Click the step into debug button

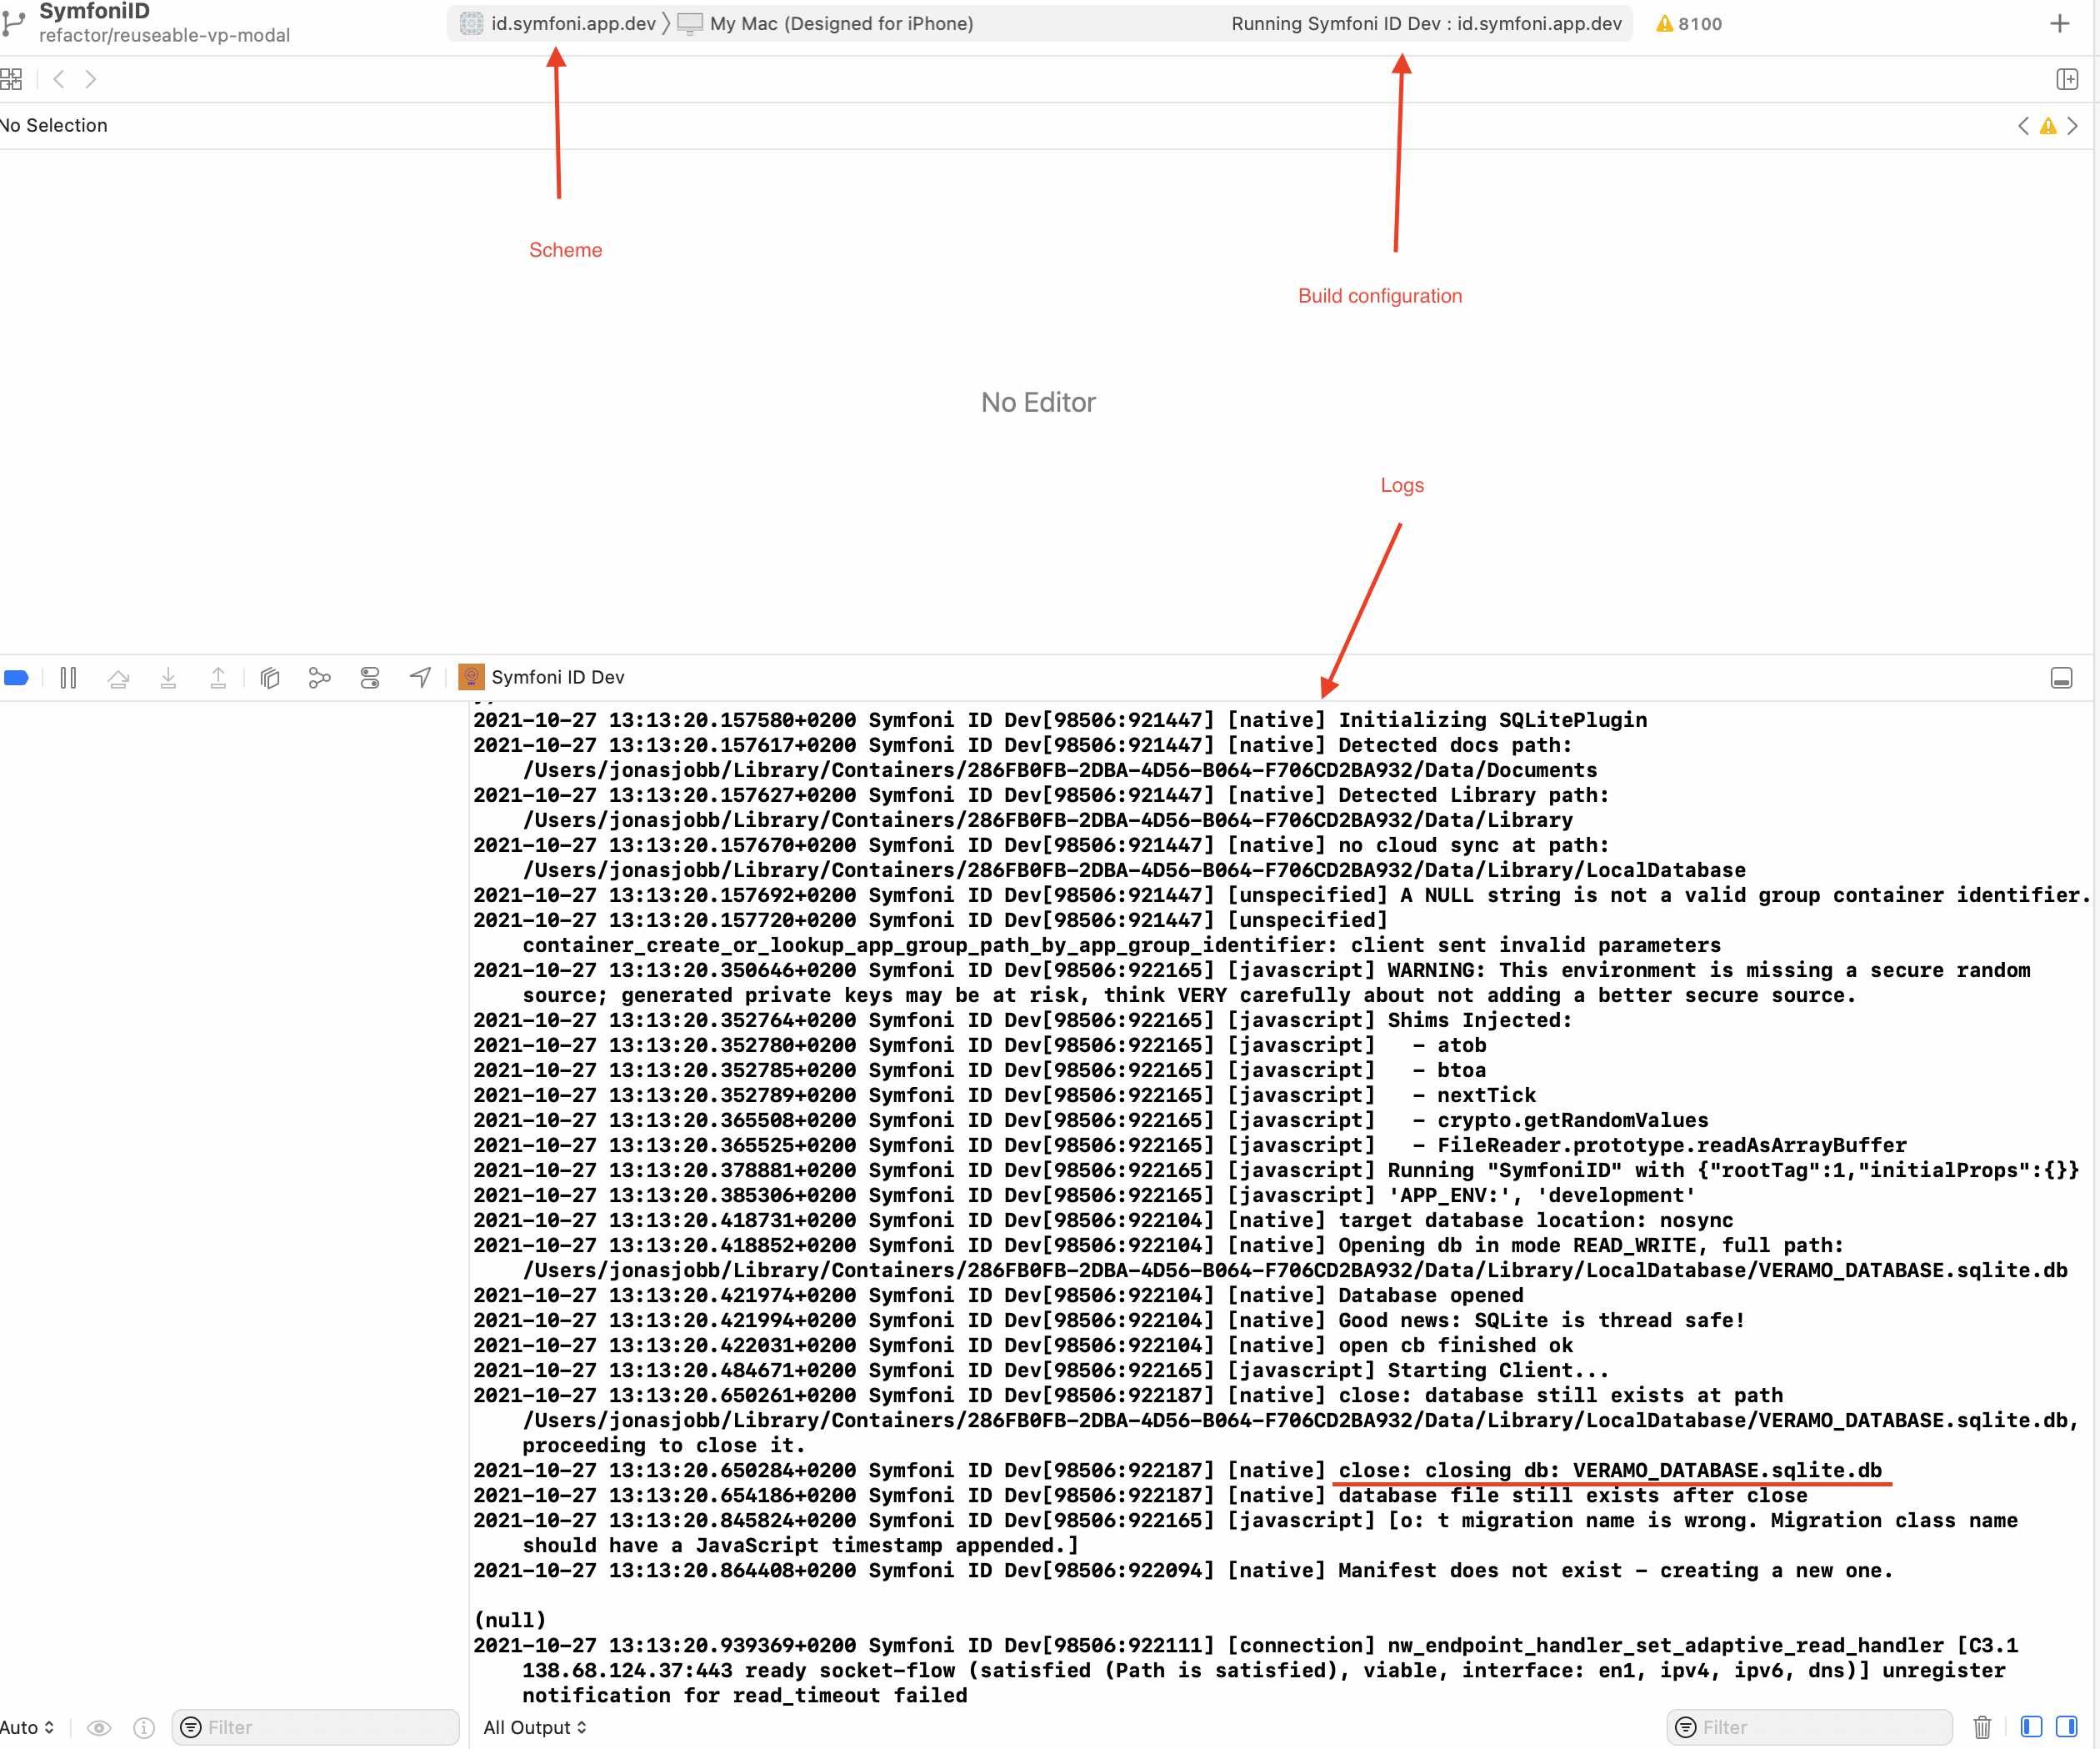point(168,679)
